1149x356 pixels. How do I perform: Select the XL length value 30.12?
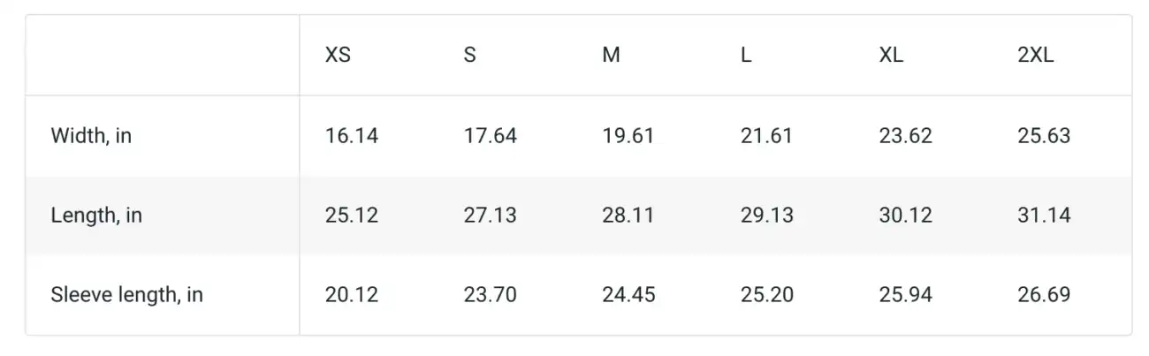click(x=905, y=216)
